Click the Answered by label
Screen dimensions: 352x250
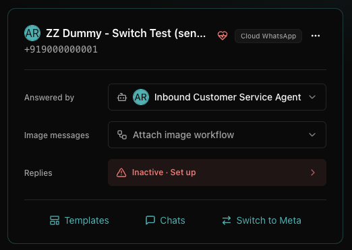(49, 98)
